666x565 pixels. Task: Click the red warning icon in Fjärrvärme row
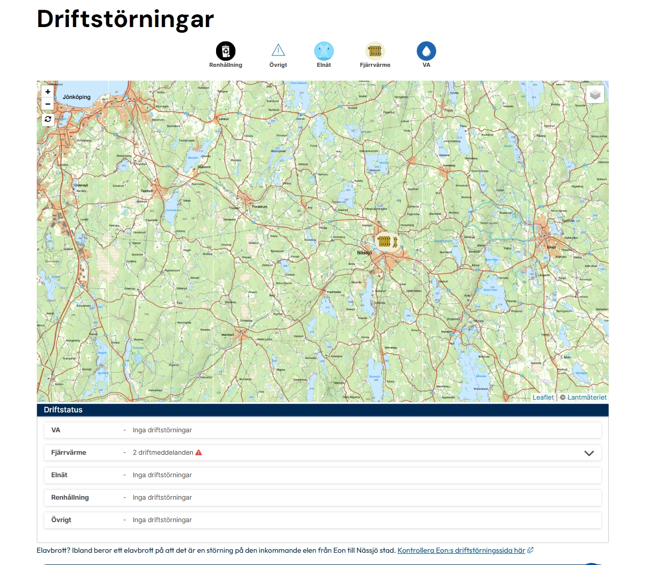[x=199, y=453]
